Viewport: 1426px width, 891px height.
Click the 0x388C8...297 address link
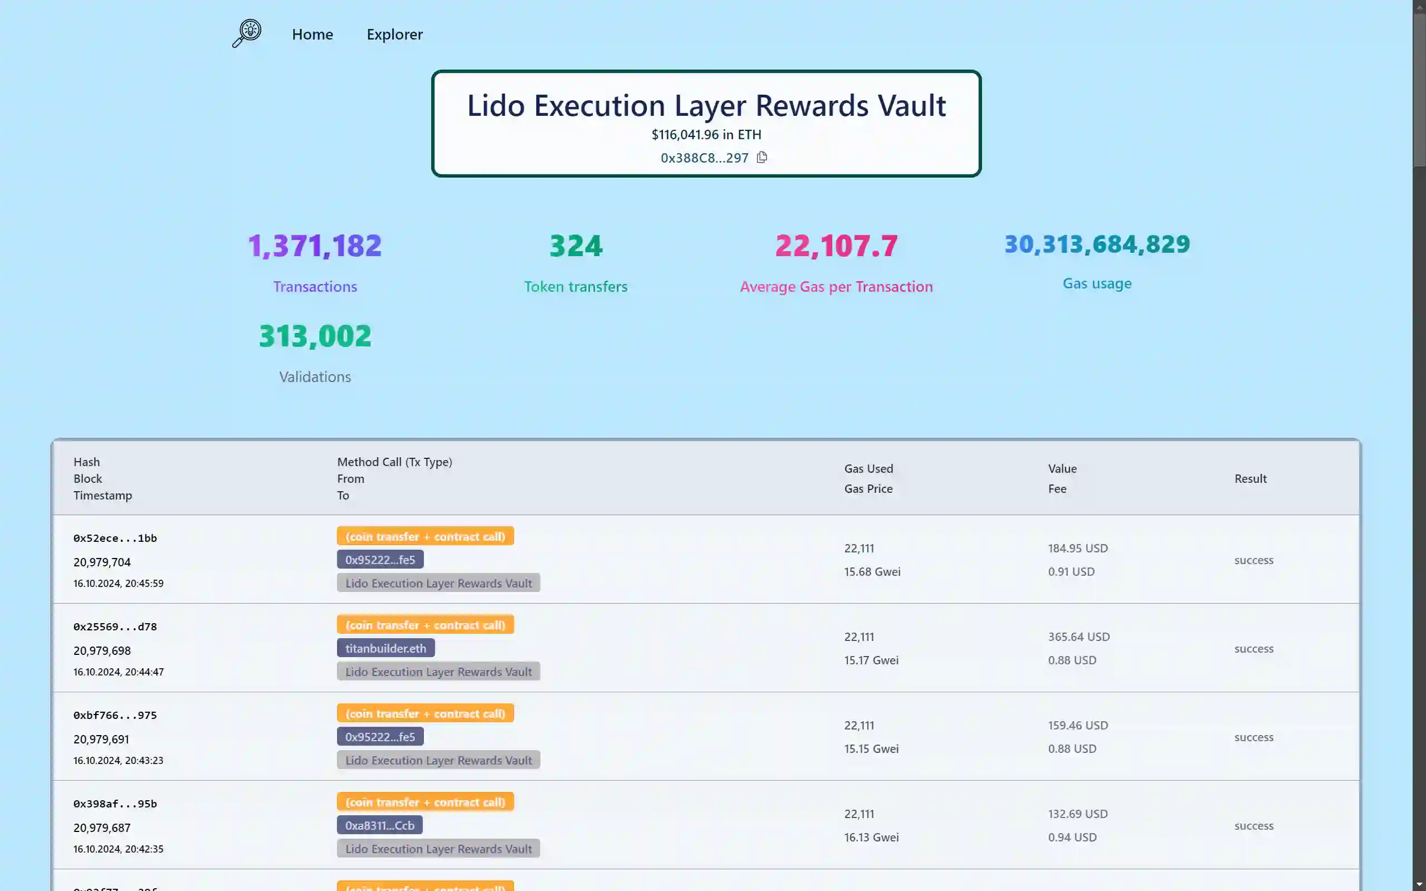(704, 158)
